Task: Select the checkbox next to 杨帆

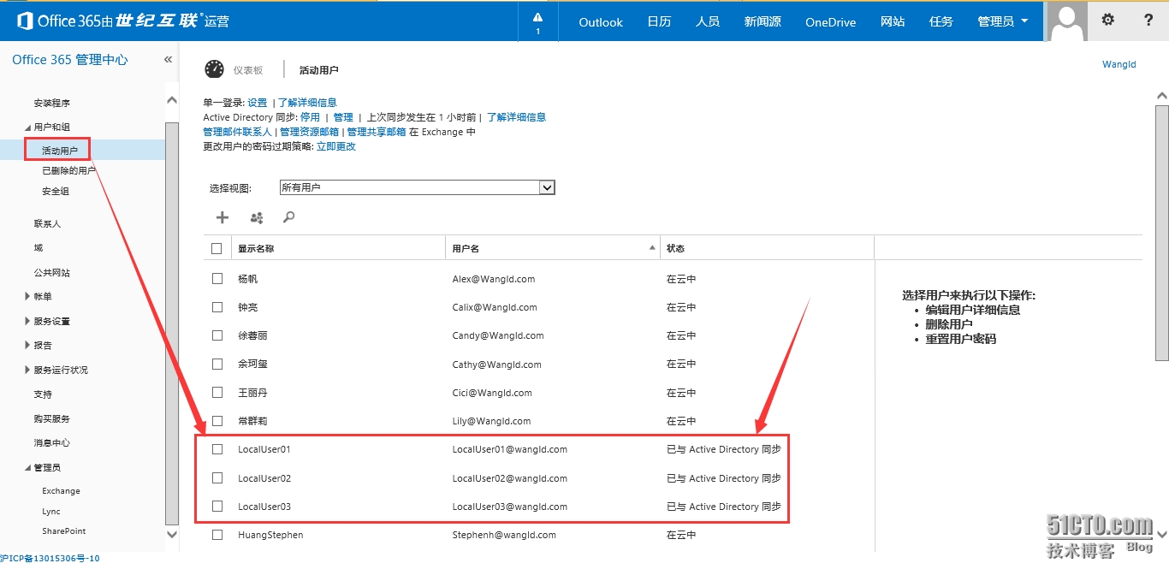Action: 217,279
